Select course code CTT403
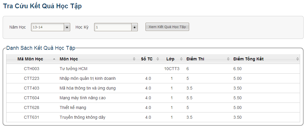The width and height of the screenshot is (306, 129). click(32, 88)
